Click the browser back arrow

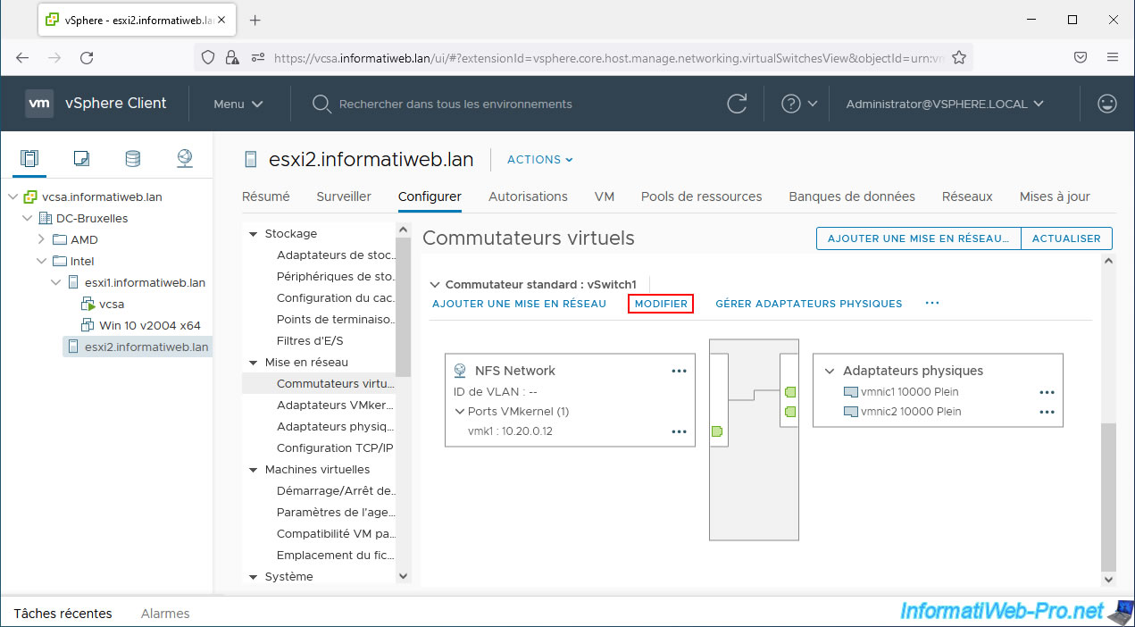(x=22, y=57)
